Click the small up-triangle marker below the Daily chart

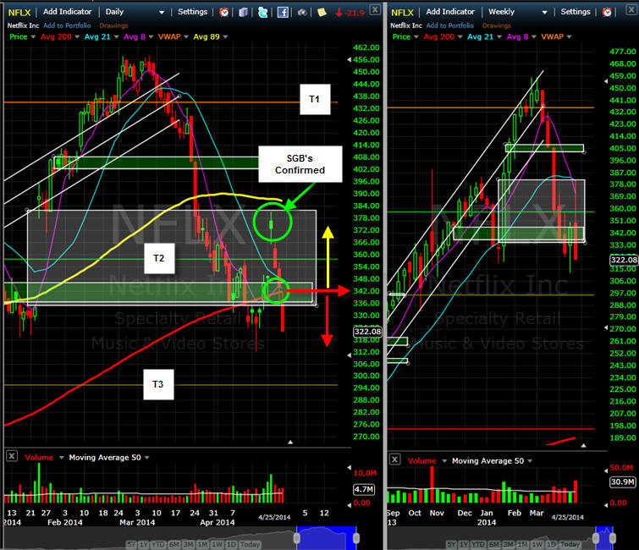click(x=290, y=442)
